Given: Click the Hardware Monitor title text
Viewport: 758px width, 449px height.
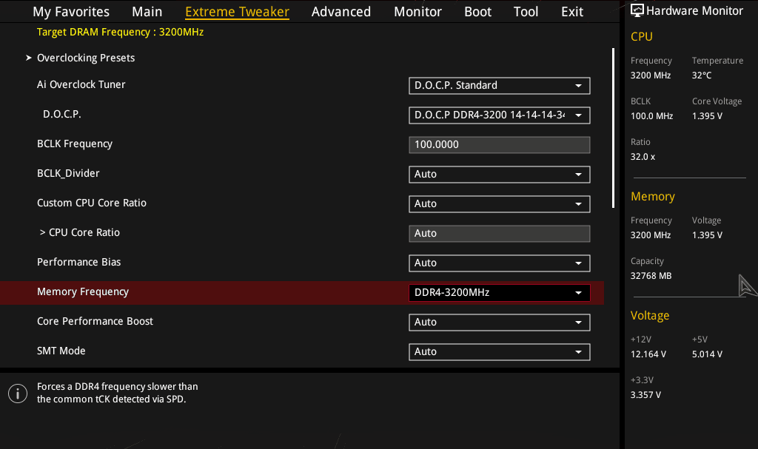Looking at the screenshot, I should pos(694,10).
